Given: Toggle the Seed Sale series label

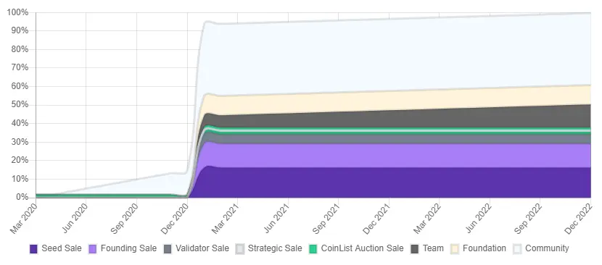Looking at the screenshot, I should click(62, 248).
